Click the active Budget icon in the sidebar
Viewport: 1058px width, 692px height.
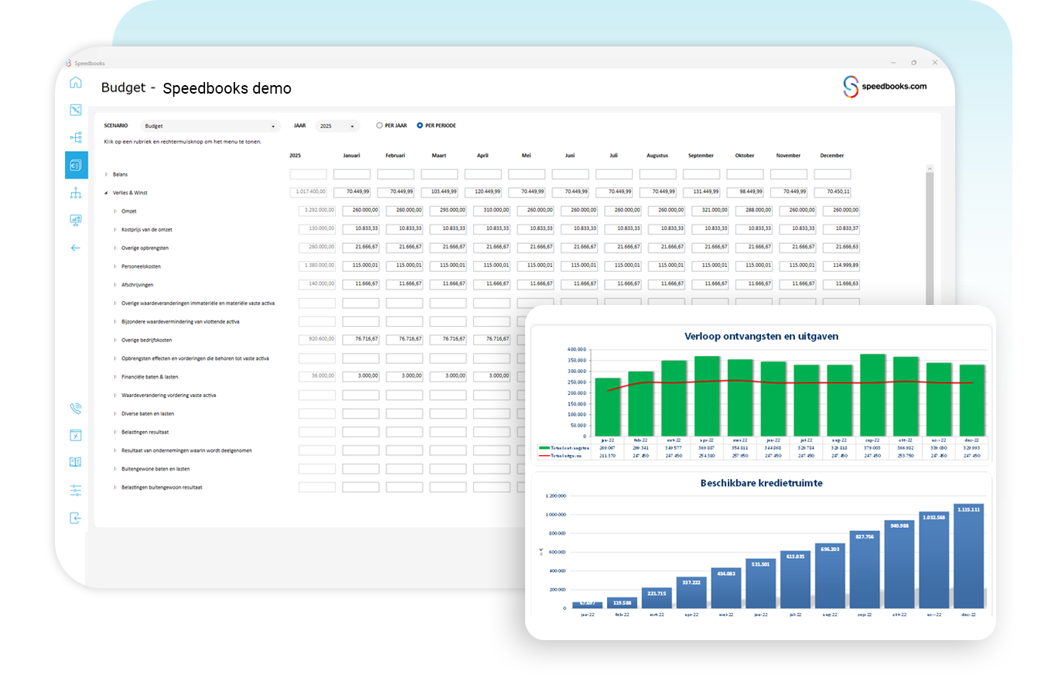point(76,165)
